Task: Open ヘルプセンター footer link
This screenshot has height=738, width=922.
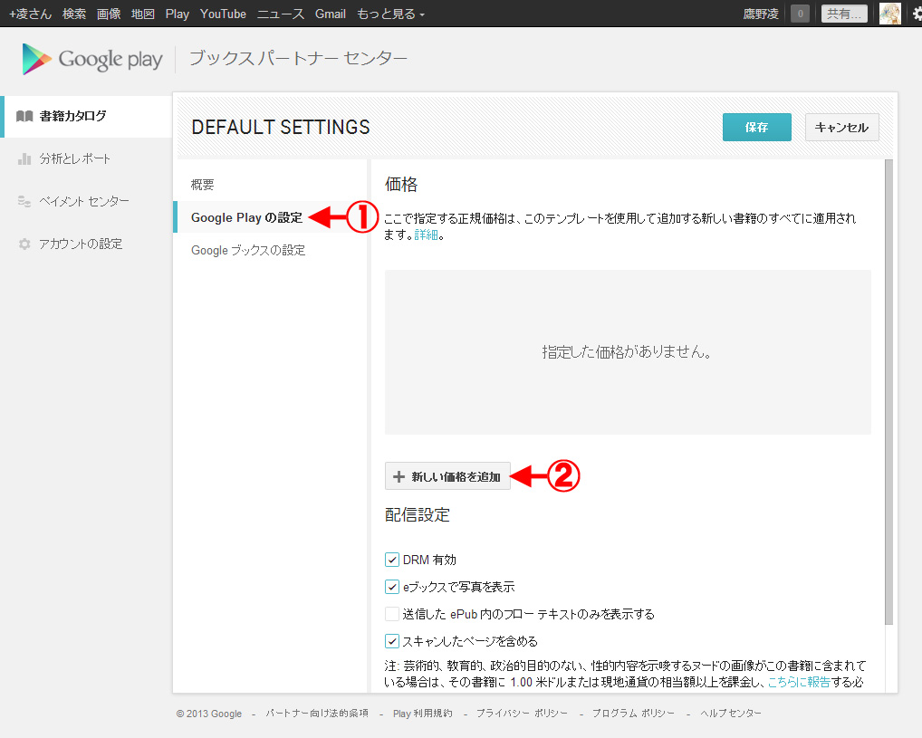Action: click(730, 714)
